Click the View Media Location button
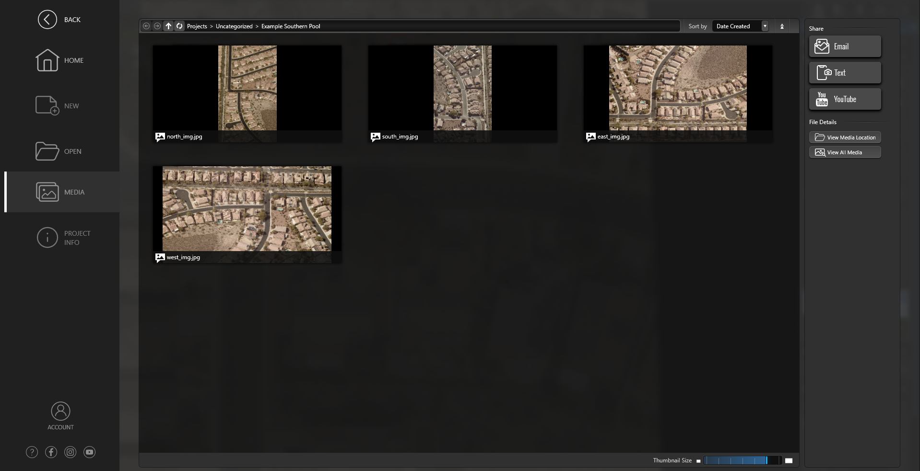 845,137
